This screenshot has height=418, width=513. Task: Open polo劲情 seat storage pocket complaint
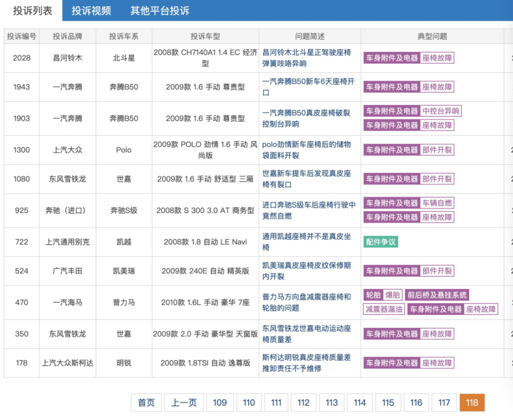[x=307, y=150]
